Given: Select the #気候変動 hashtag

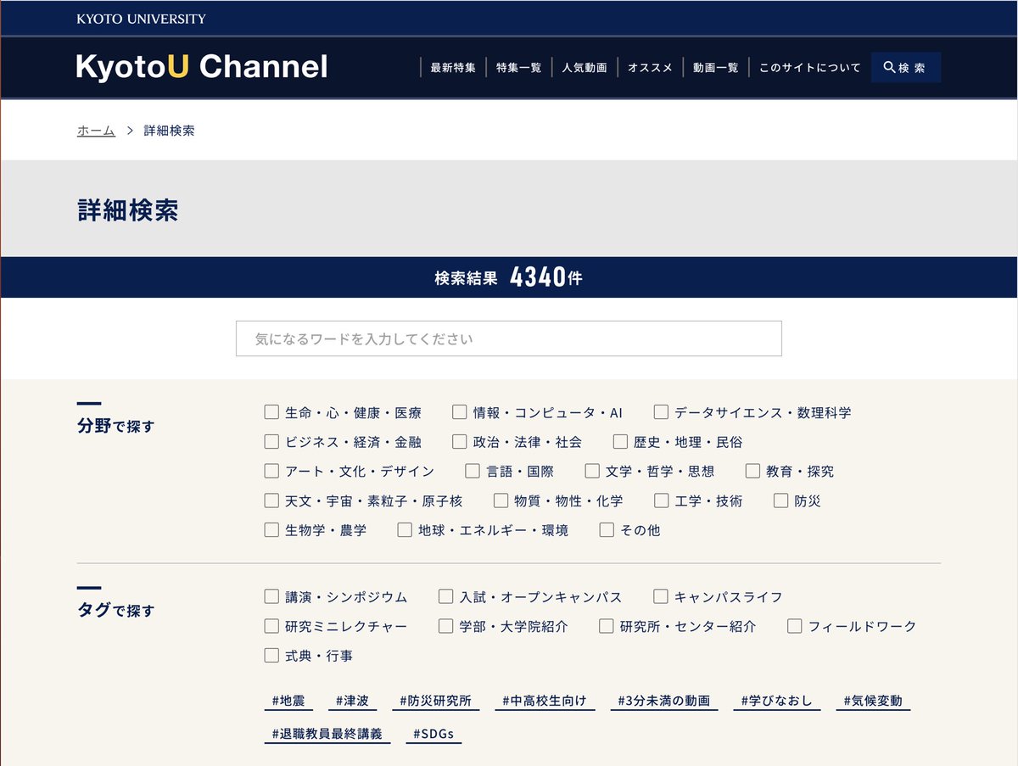Looking at the screenshot, I should 873,702.
